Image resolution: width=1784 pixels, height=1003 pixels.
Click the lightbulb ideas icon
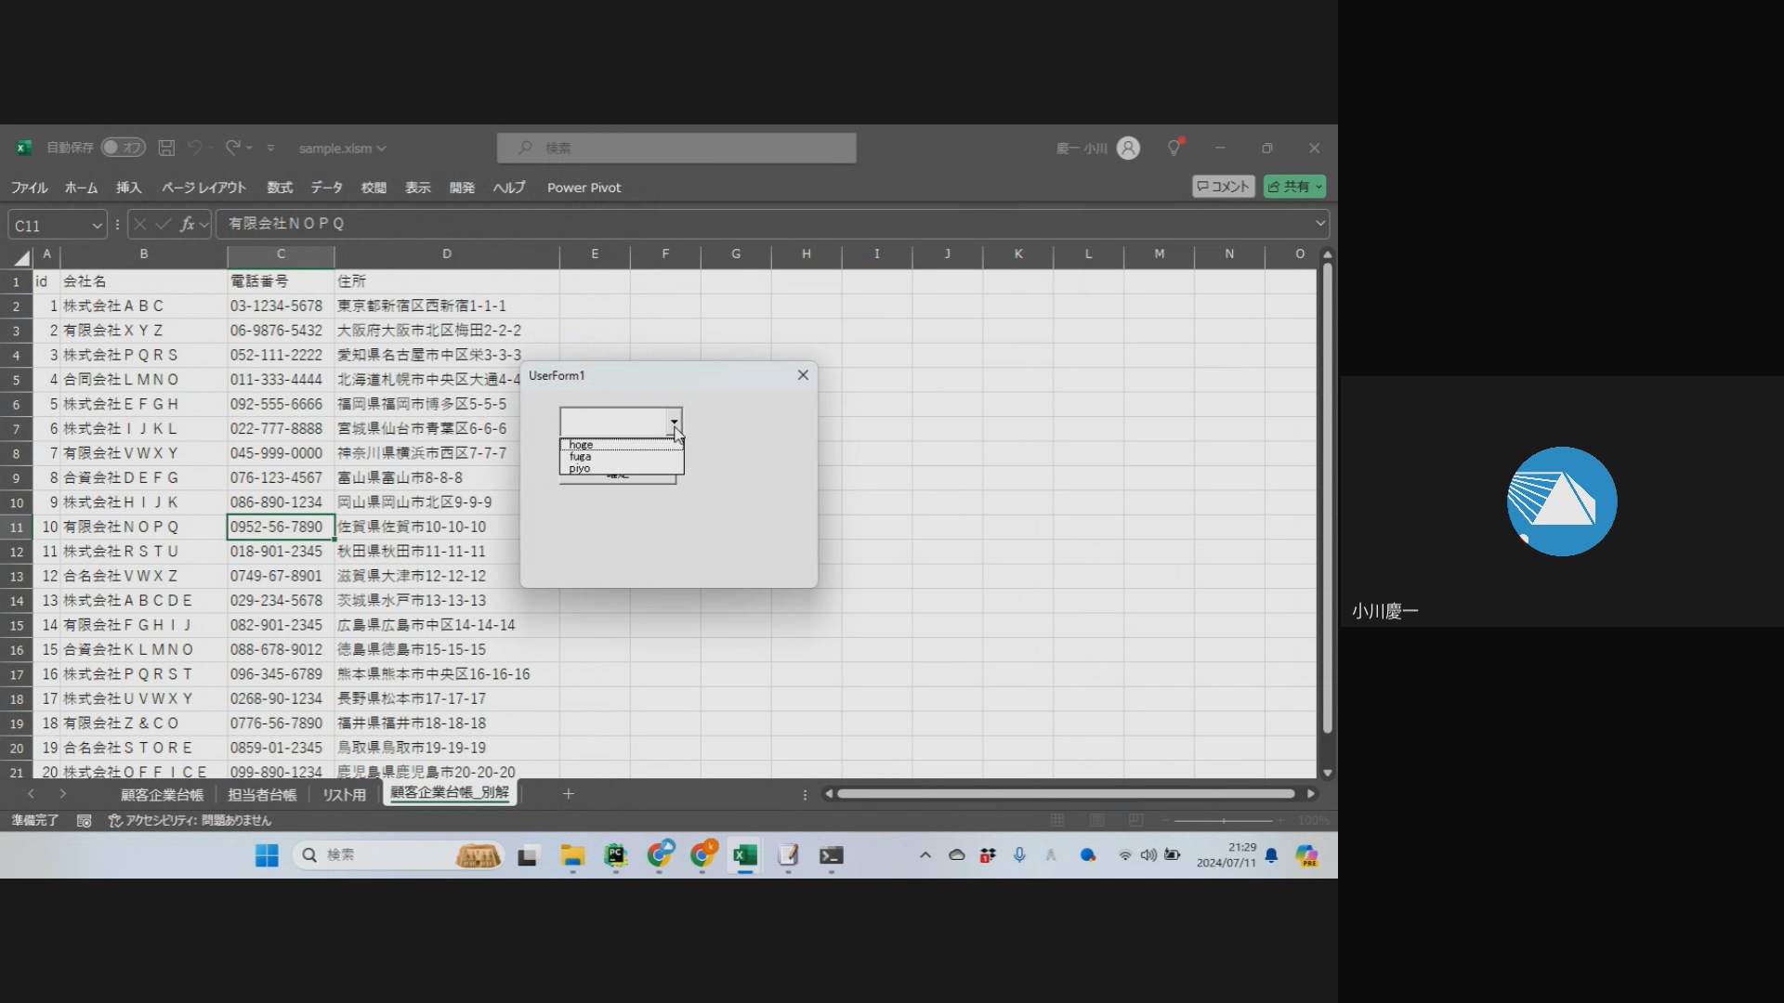tap(1174, 148)
